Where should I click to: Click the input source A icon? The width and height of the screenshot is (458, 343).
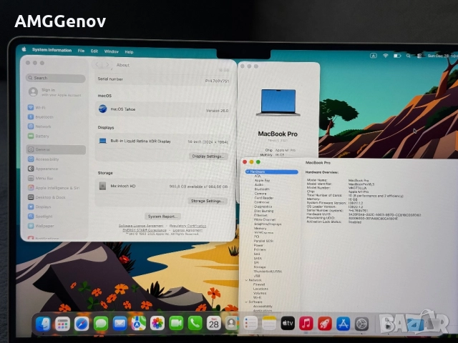(374, 56)
